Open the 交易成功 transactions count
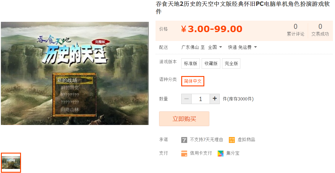335x173 pixels. click(320, 30)
